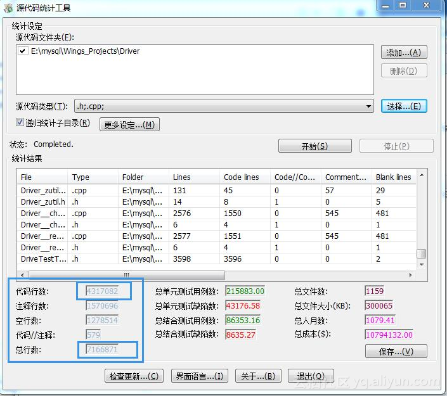Click the horizontal scrollbar thumb
The height and width of the screenshot is (396, 447).
[x=127, y=275]
